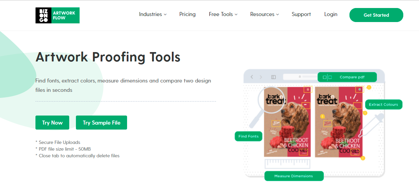This screenshot has width=419, height=190.
Task: Click the forward arrow in mock browser
Action: pos(261,77)
